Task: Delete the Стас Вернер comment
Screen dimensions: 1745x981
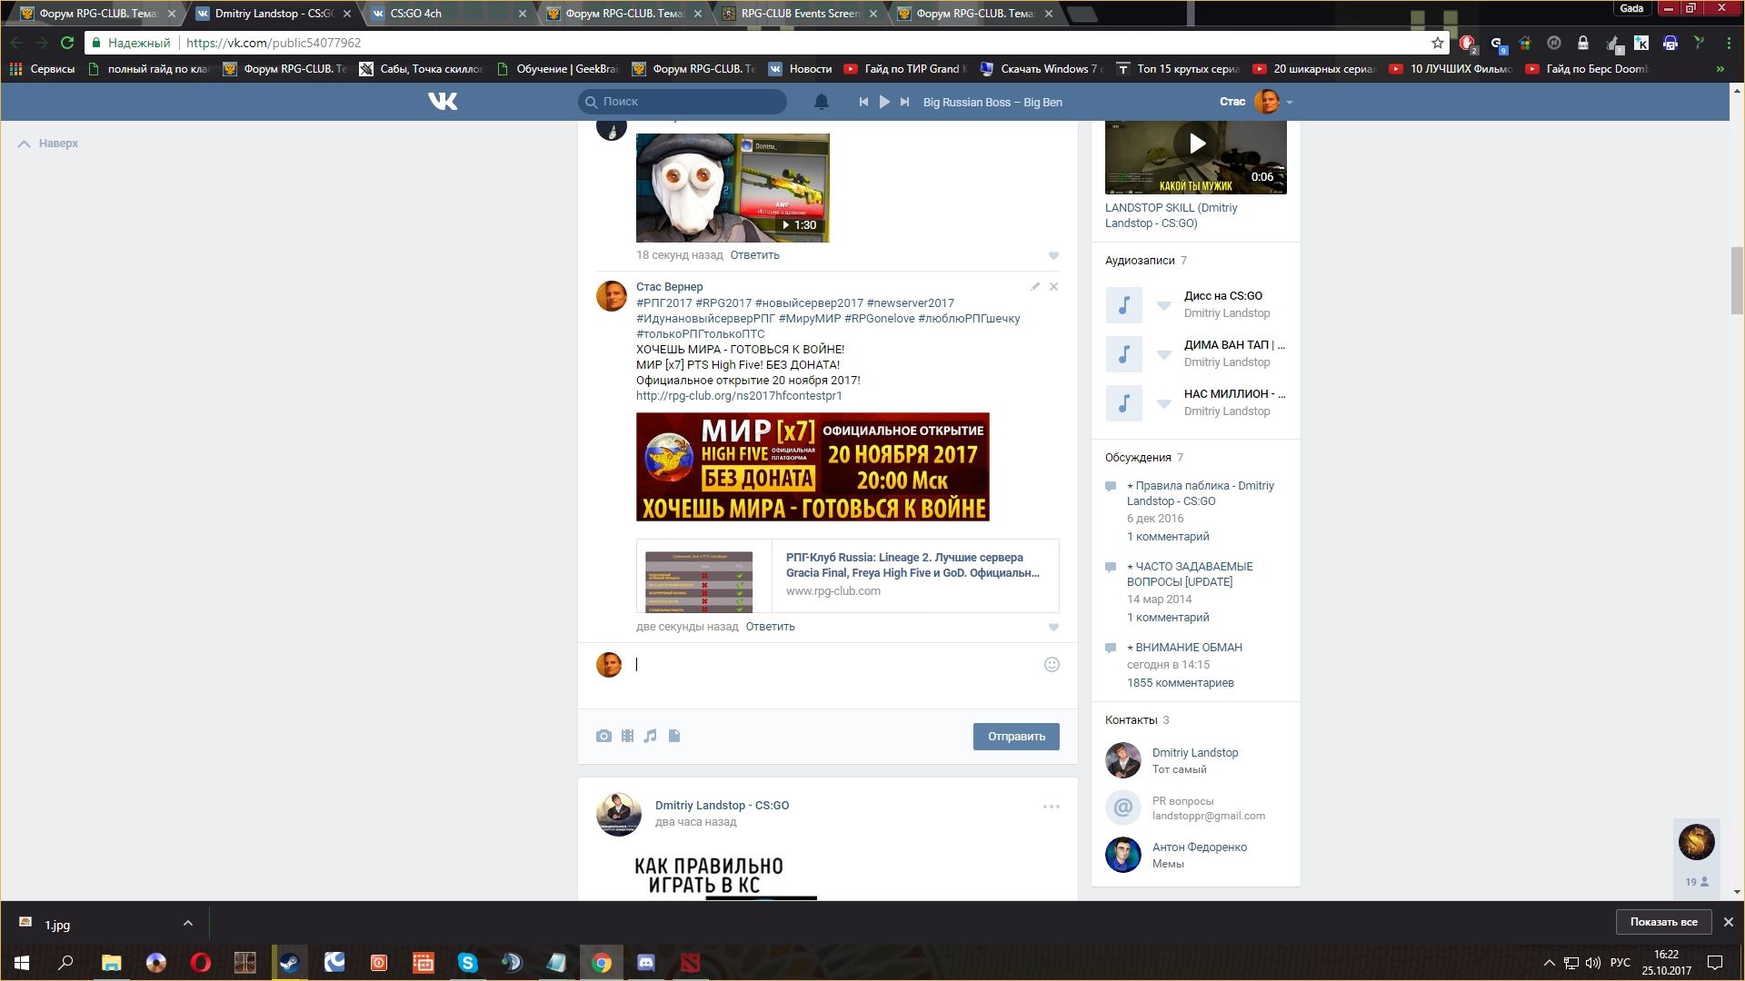Action: (x=1053, y=286)
